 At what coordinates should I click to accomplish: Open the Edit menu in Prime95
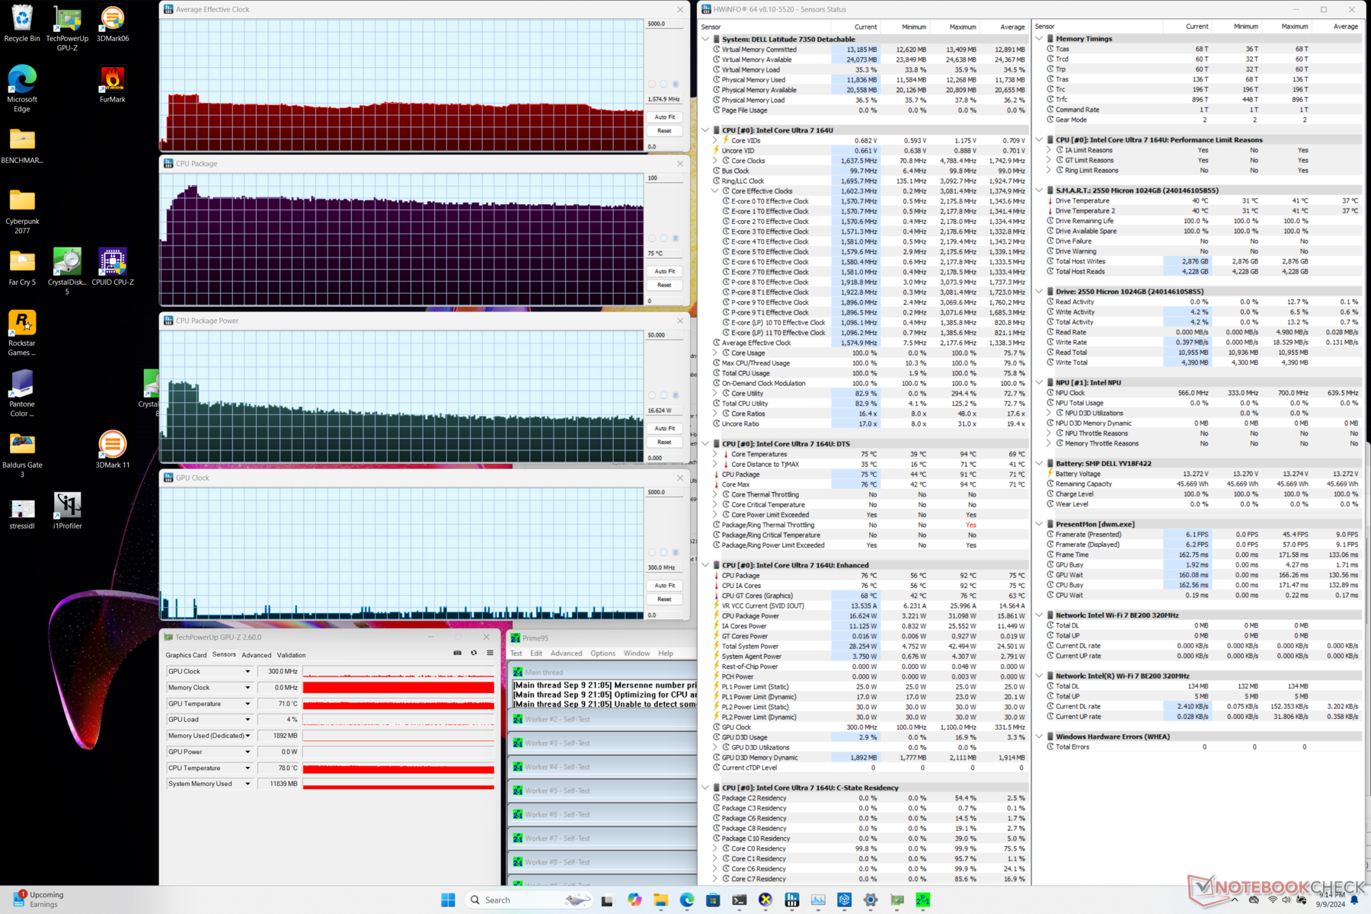(536, 654)
